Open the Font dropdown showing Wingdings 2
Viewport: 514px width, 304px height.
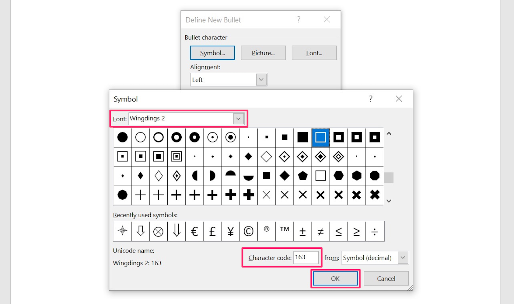238,119
